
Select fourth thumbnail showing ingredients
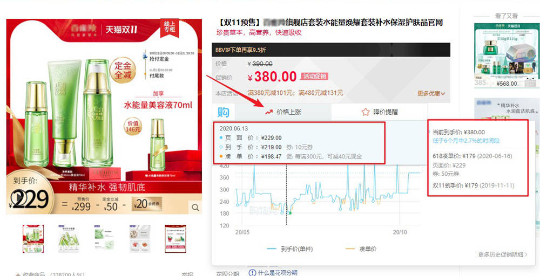[140, 239]
